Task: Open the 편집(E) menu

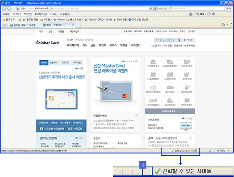Action: [x=17, y=14]
